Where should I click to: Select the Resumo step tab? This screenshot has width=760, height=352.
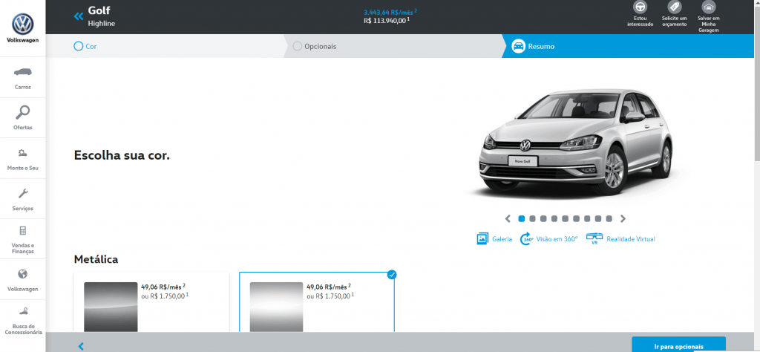pos(628,47)
